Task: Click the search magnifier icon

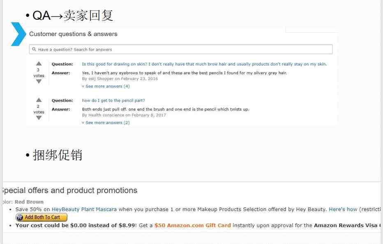Action: tap(34, 49)
